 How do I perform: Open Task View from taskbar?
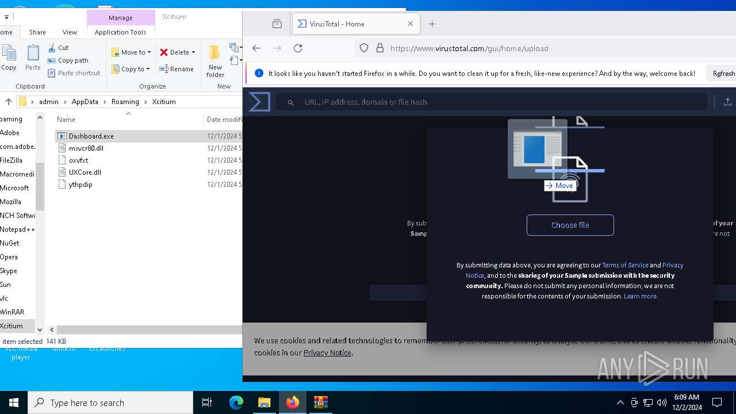[x=207, y=402]
